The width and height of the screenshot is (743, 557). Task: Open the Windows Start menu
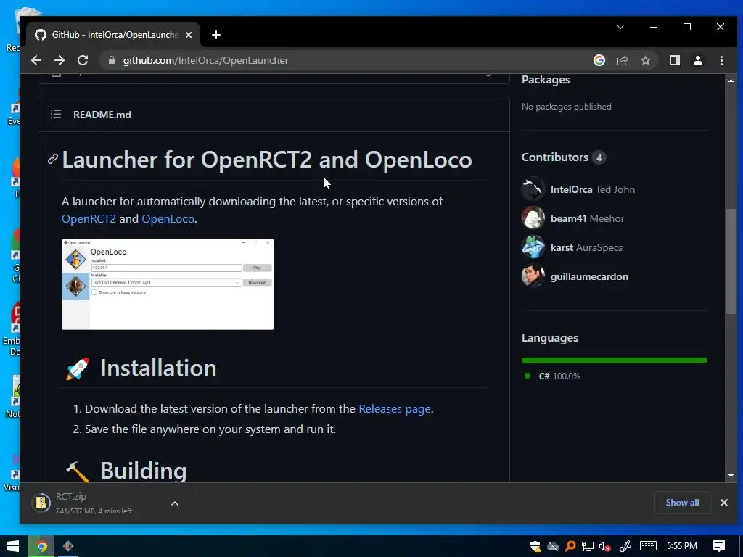13,546
